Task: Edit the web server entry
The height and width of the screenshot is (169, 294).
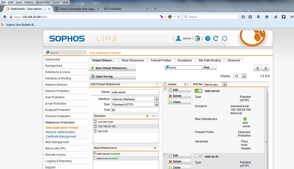Action: (x=179, y=90)
